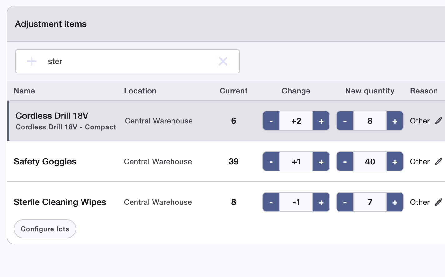
Task: Decrease new quantity for Sterile Cleaning Wipes
Action: pos(345,202)
